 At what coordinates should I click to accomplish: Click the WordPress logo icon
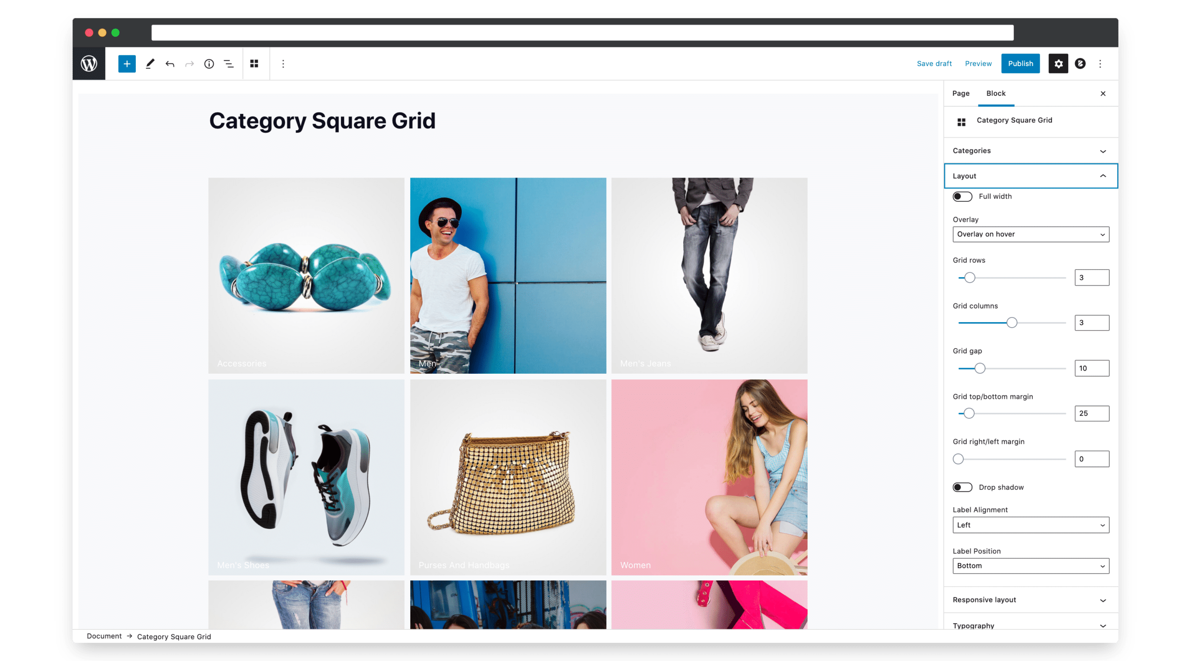[x=89, y=64]
